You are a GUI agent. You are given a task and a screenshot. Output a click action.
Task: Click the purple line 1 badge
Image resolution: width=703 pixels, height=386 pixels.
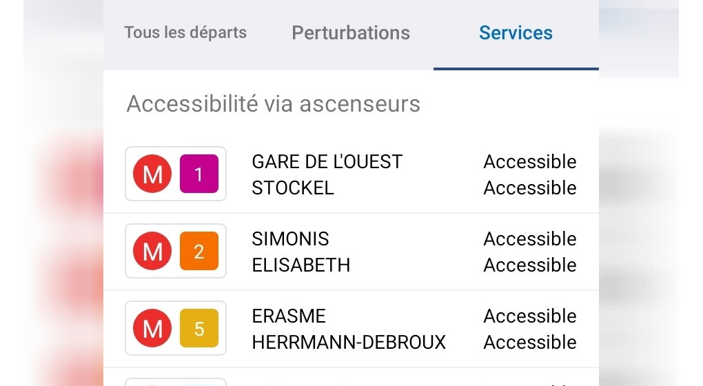[x=199, y=174]
